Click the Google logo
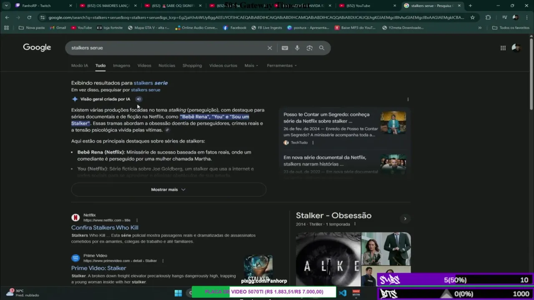 (37, 47)
